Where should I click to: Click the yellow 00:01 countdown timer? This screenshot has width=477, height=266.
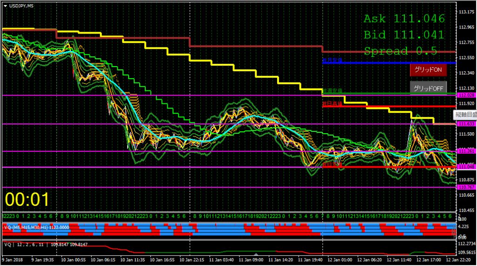click(27, 200)
